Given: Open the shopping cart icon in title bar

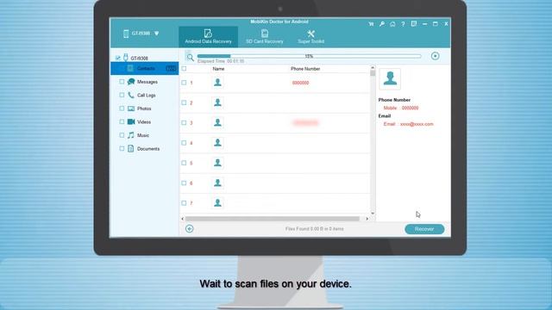Looking at the screenshot, I should tap(371, 24).
